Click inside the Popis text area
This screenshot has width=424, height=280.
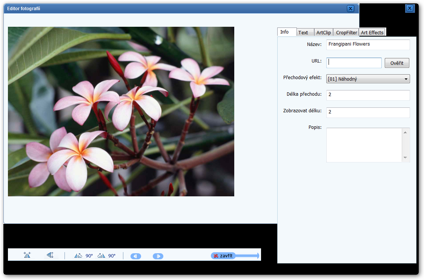coord(364,145)
